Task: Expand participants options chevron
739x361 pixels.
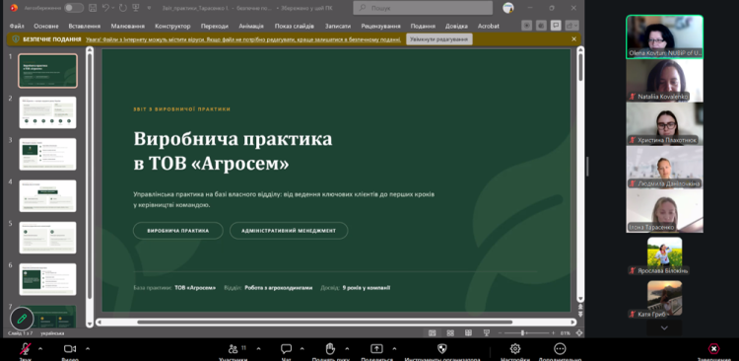Action: pos(258,349)
